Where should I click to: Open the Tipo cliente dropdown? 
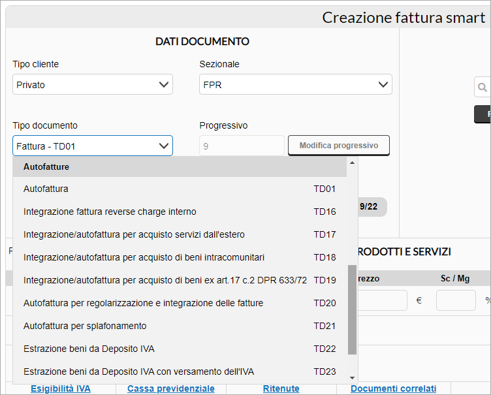93,84
